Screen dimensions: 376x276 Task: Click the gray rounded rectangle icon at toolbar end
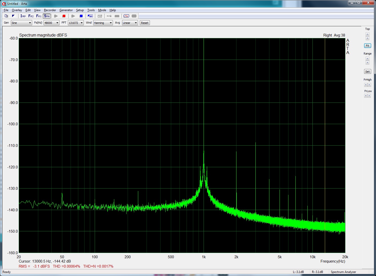(134, 16)
